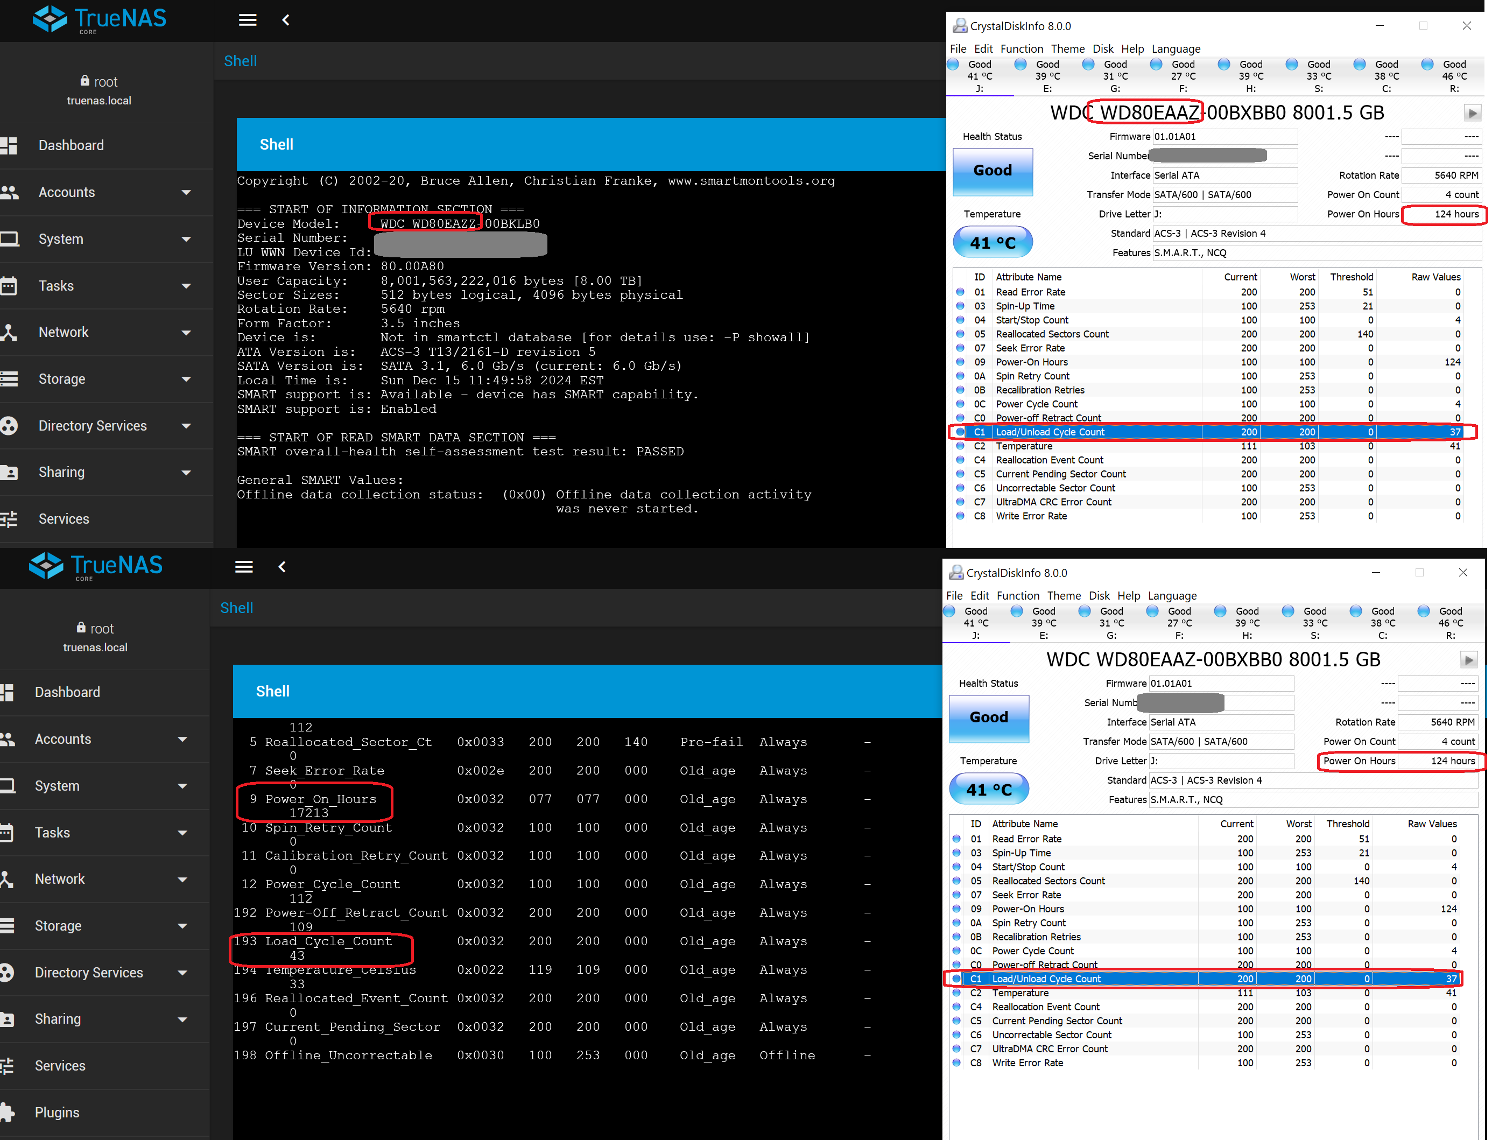Click Network icon in lower TrueNAS sidebar
Image resolution: width=1492 pixels, height=1140 pixels.
pos(7,879)
